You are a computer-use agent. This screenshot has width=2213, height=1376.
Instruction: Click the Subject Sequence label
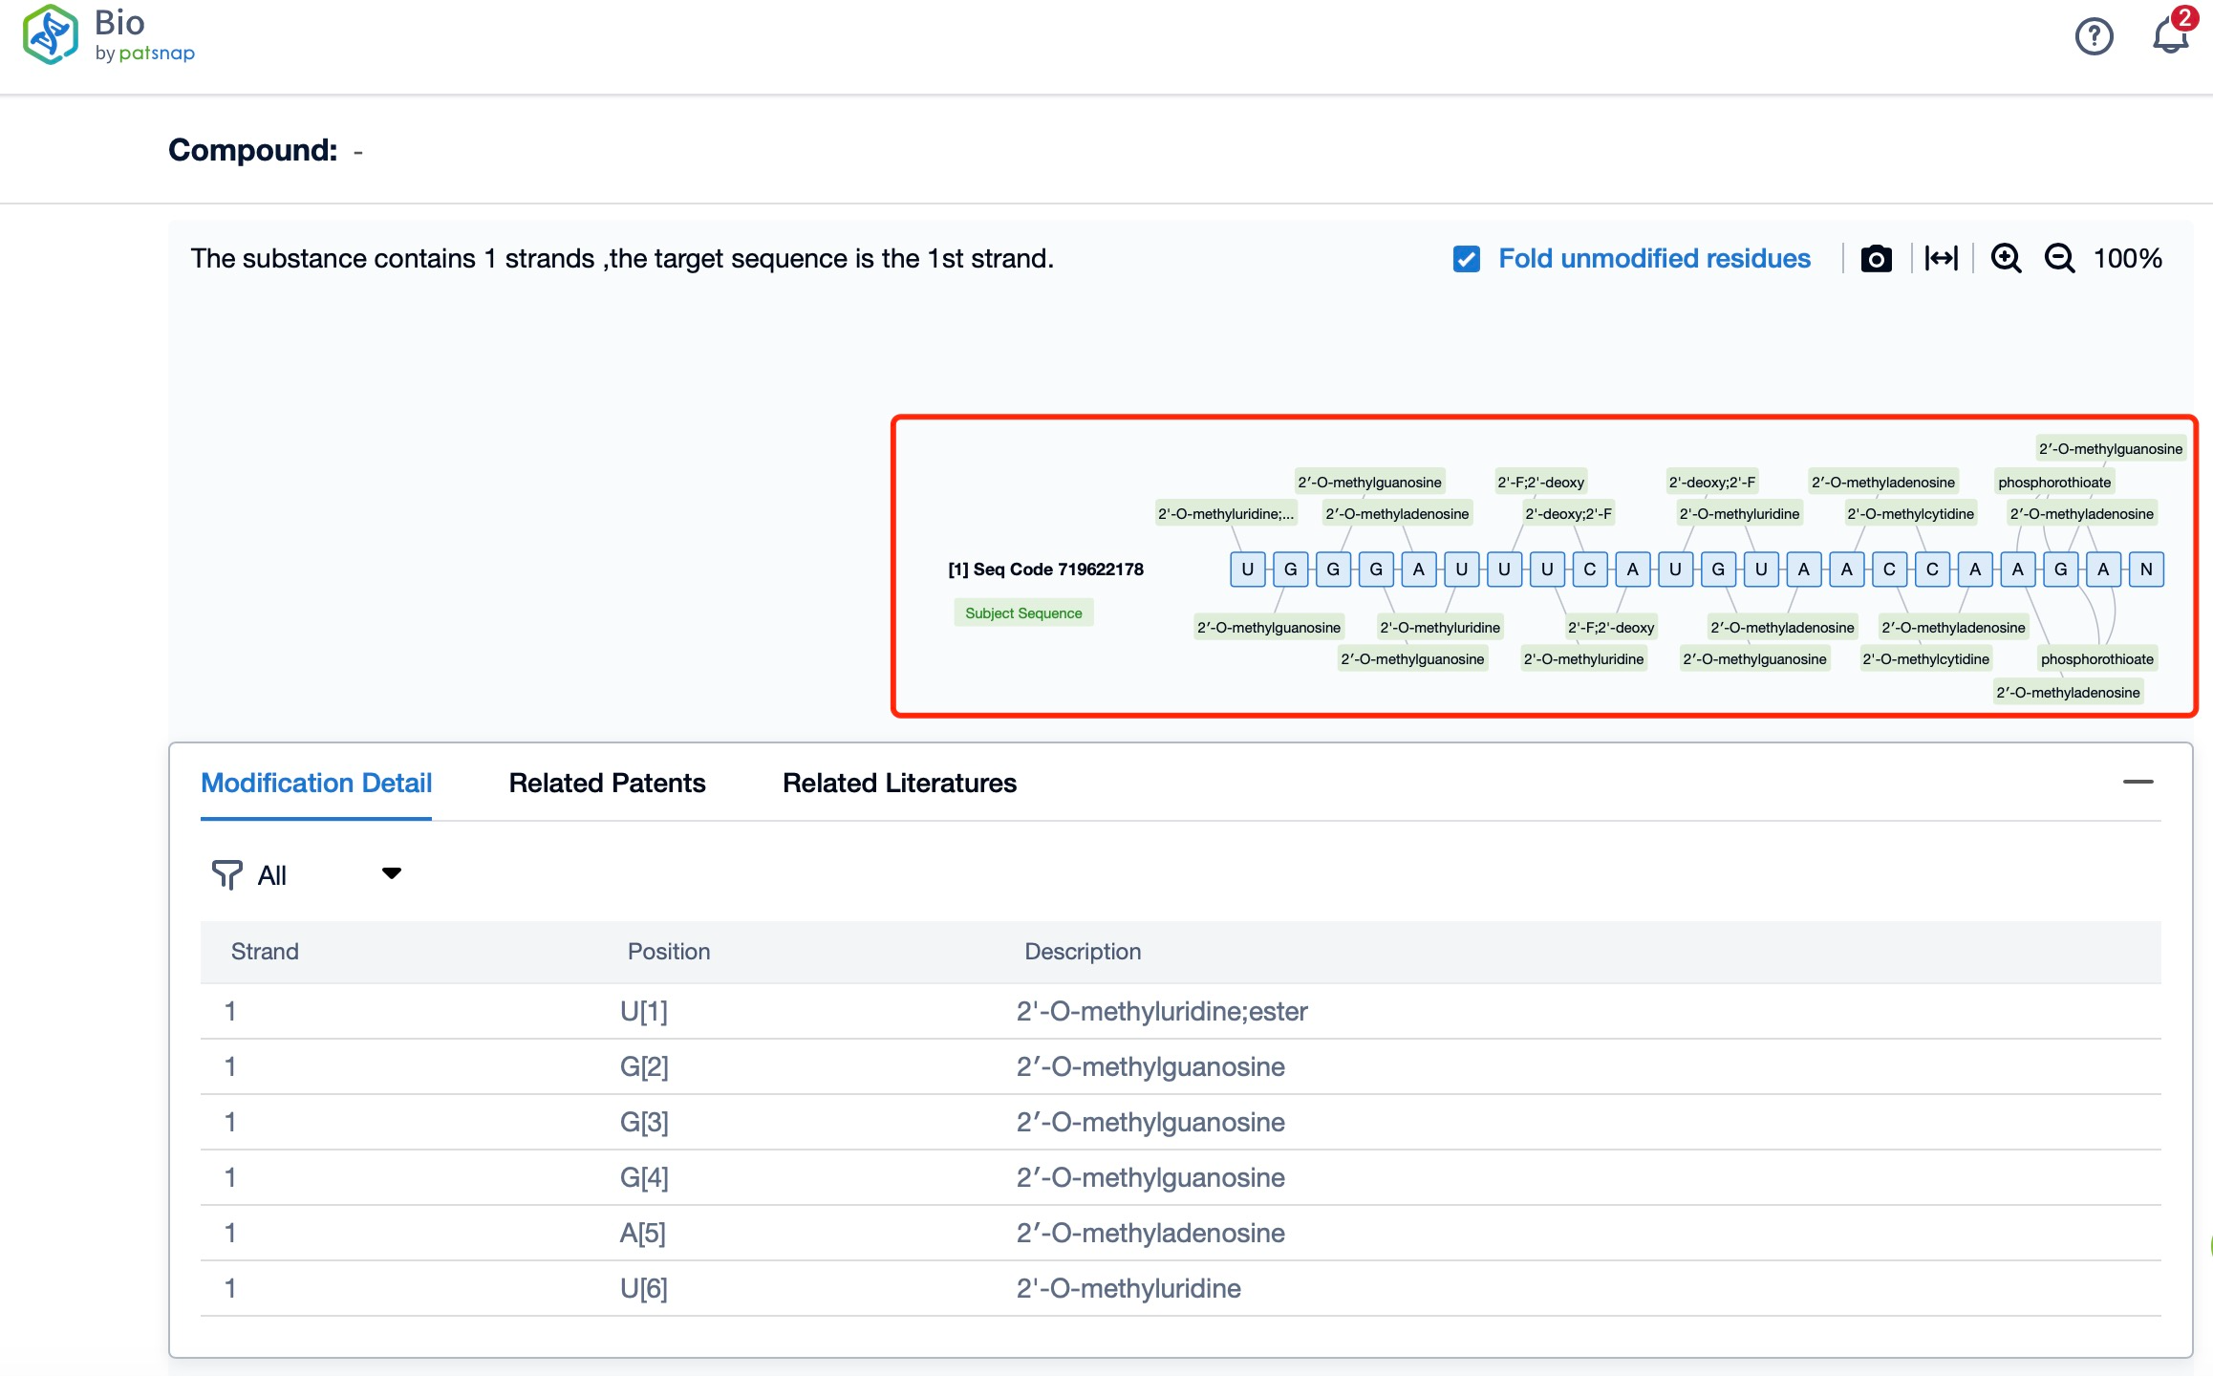point(1021,612)
